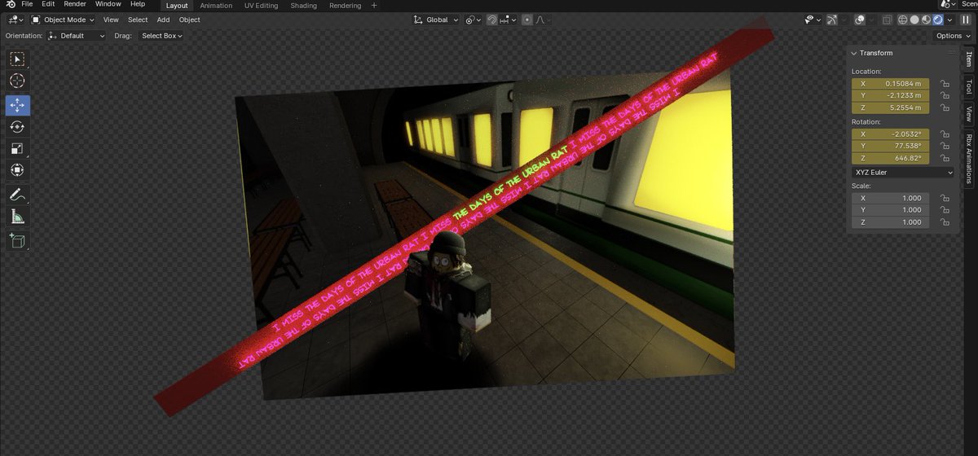Open the File menu
Image resolution: width=978 pixels, height=456 pixels.
point(28,5)
